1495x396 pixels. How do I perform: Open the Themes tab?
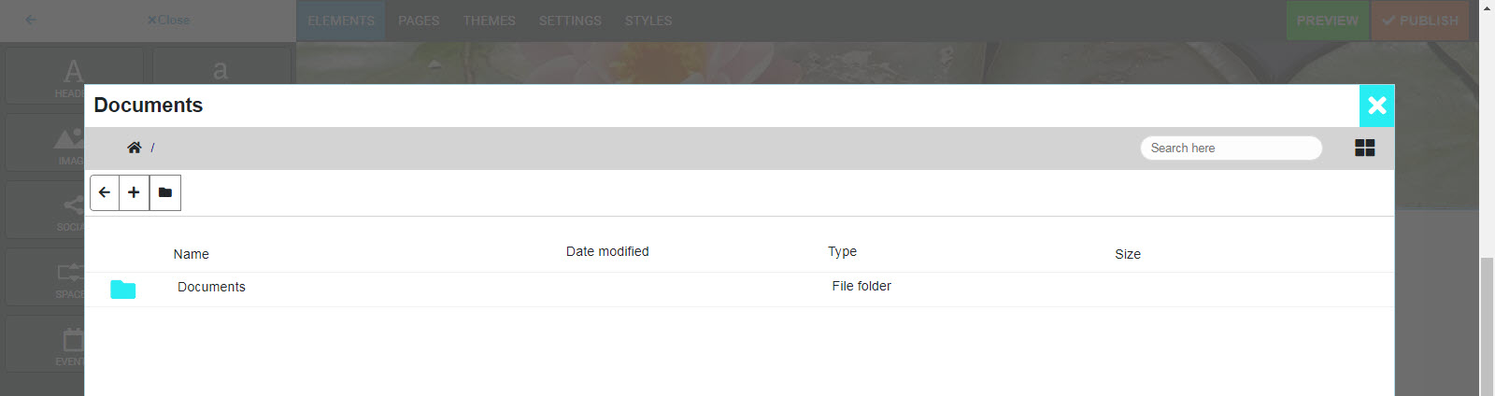(x=490, y=21)
